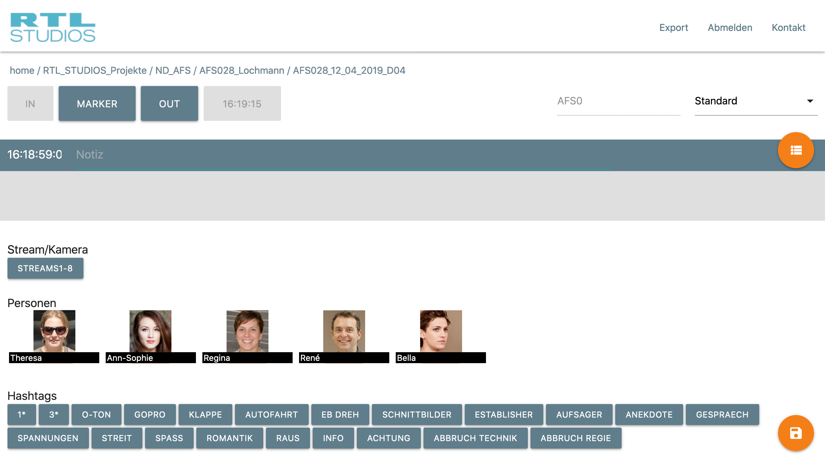This screenshot has height=464, width=825.
Task: Click the AFS0 text field
Action: point(618,101)
